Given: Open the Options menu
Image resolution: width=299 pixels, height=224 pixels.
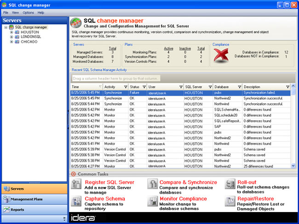Looking at the screenshot, I should tap(28, 12).
